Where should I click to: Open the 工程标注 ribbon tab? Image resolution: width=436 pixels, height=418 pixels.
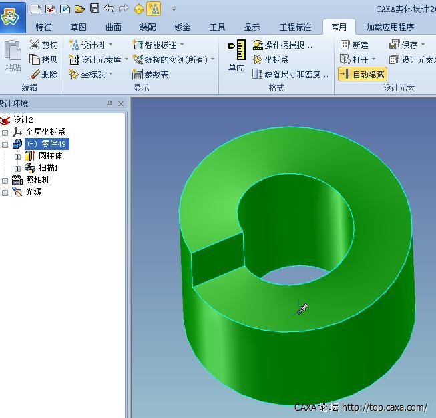295,27
